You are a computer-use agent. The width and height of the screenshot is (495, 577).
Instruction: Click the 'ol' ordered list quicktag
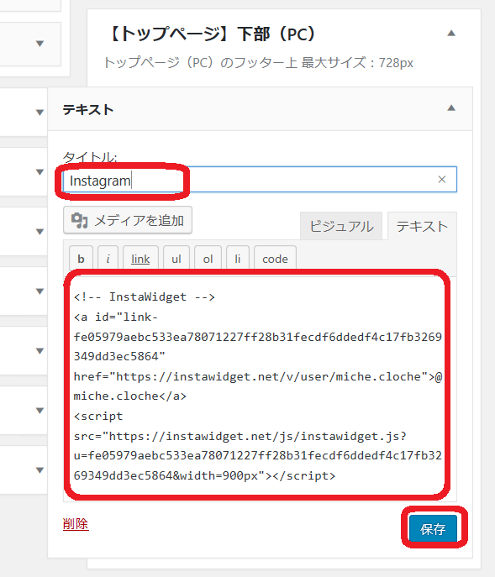coord(208,259)
